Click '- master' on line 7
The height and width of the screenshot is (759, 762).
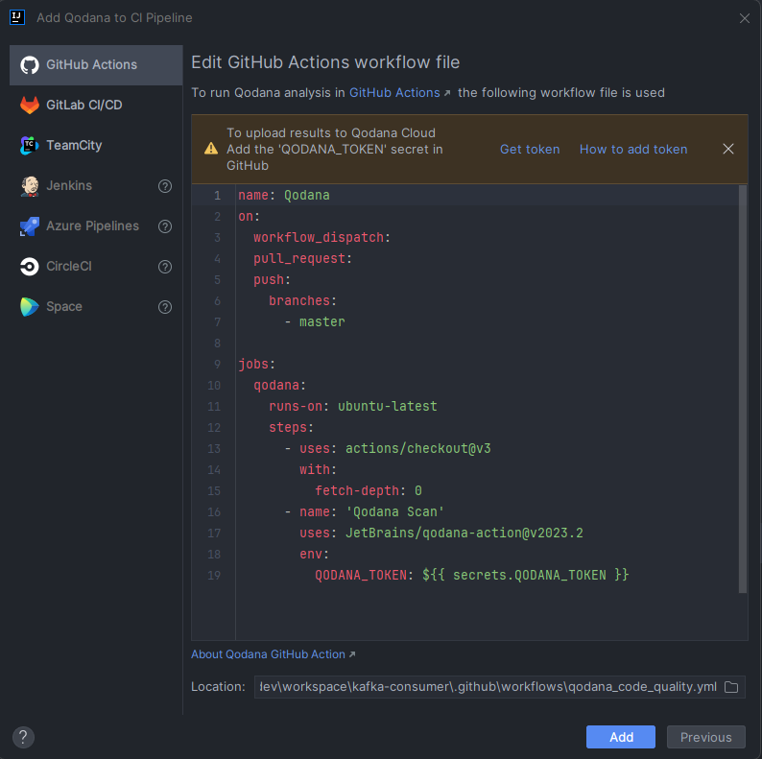tap(315, 322)
